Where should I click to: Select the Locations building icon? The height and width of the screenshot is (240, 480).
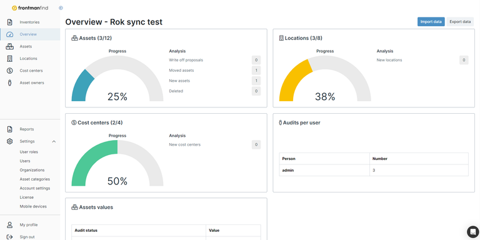point(10,59)
